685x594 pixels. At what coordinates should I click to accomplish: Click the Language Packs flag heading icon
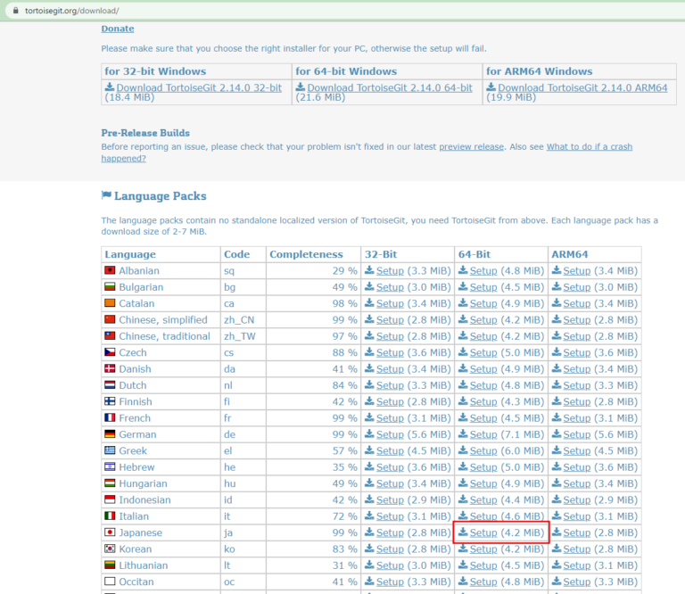[107, 195]
